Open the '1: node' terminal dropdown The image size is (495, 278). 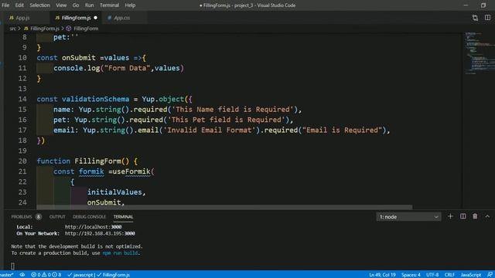(x=409, y=217)
